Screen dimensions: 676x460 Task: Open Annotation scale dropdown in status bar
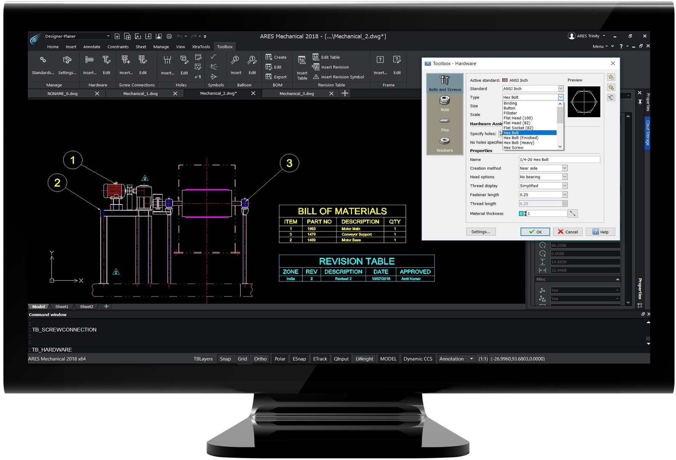click(x=472, y=359)
